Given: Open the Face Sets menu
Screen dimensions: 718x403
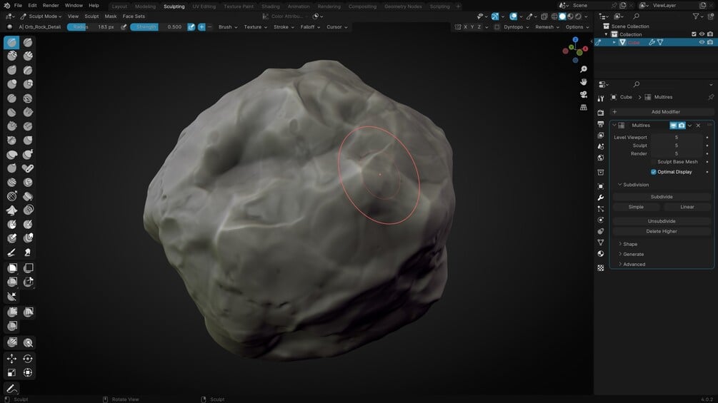Looking at the screenshot, I should [x=134, y=16].
